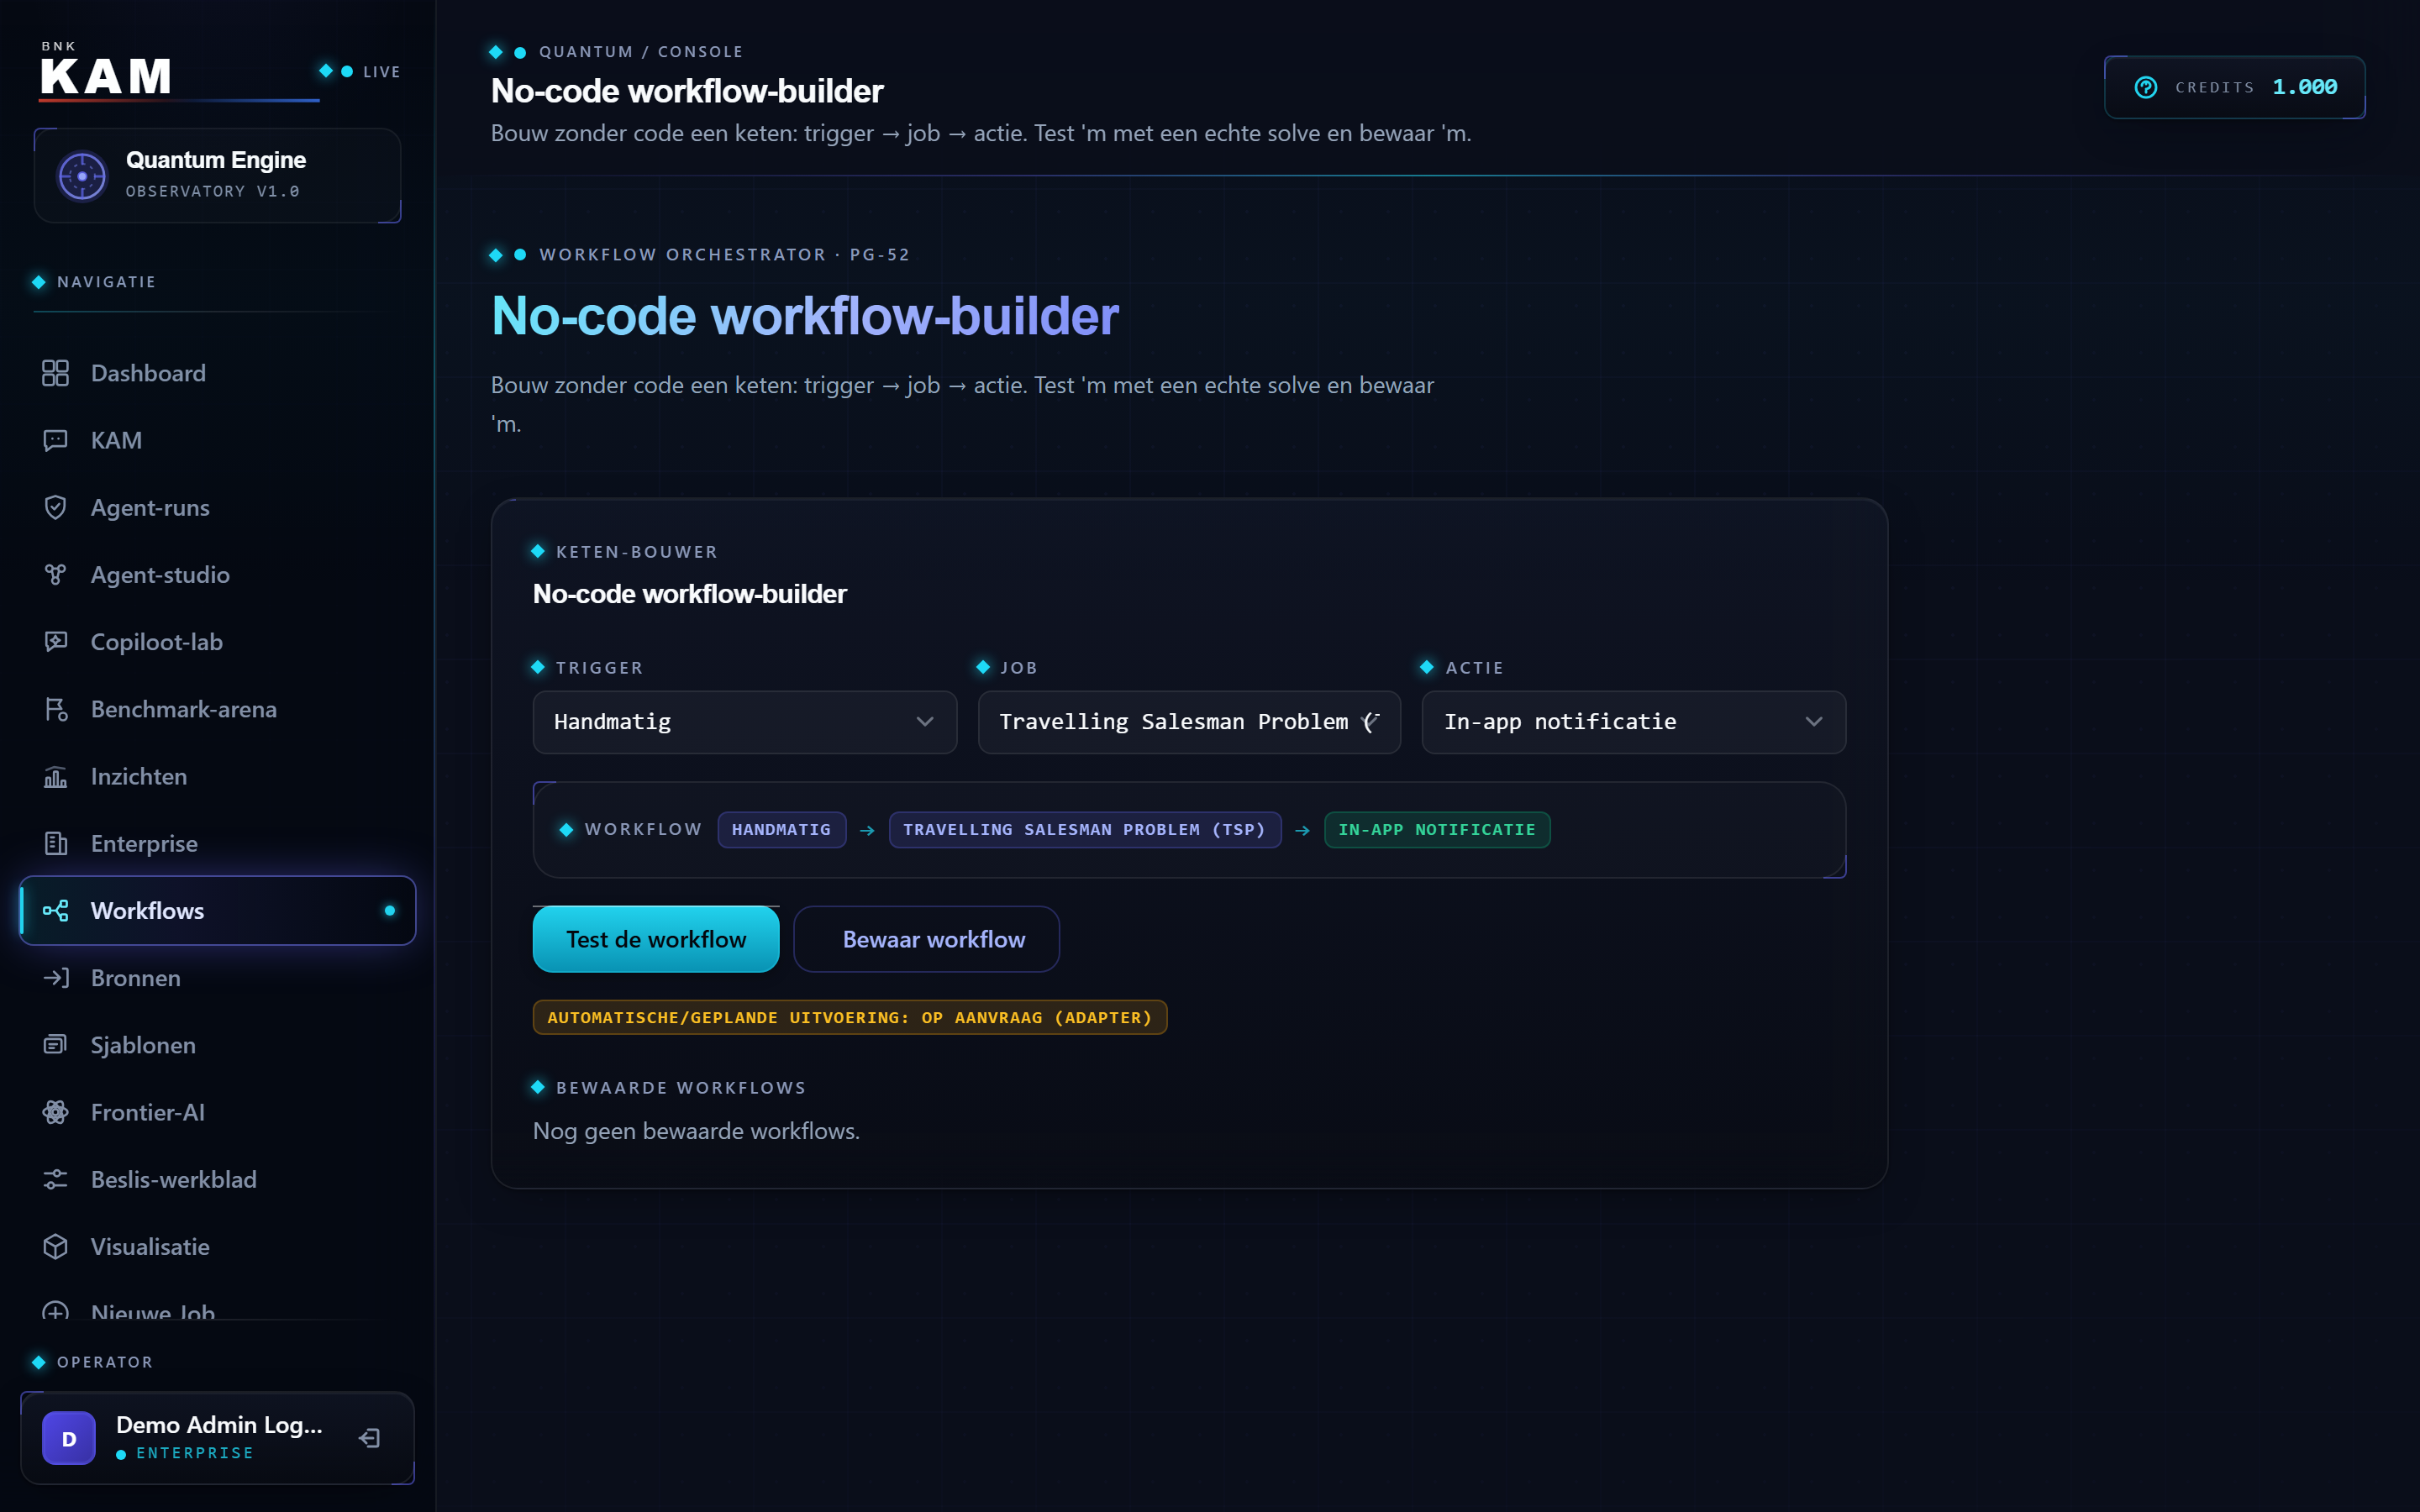Click the Quantum Engine observatory logo icon
The height and width of the screenshot is (1512, 2420).
click(82, 176)
